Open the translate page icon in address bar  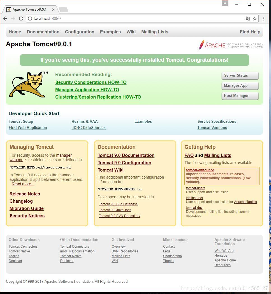pyautogui.click(x=248, y=19)
